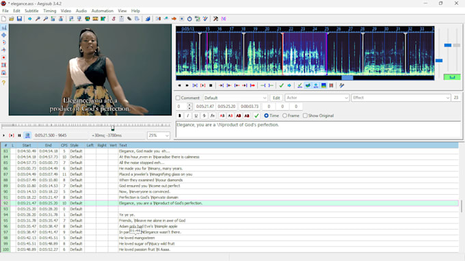The width and height of the screenshot is (465, 261).
Task: Open the Automation menu
Action: [x=103, y=11]
